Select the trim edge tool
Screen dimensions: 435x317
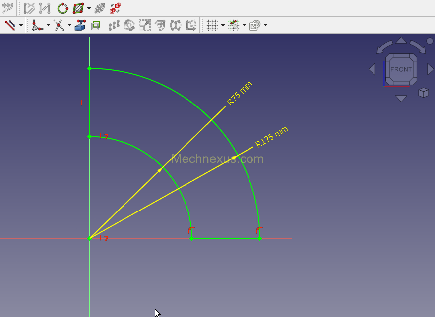point(59,25)
